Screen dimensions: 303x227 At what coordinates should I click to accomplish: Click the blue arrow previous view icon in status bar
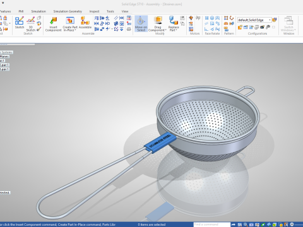(x=269, y=224)
